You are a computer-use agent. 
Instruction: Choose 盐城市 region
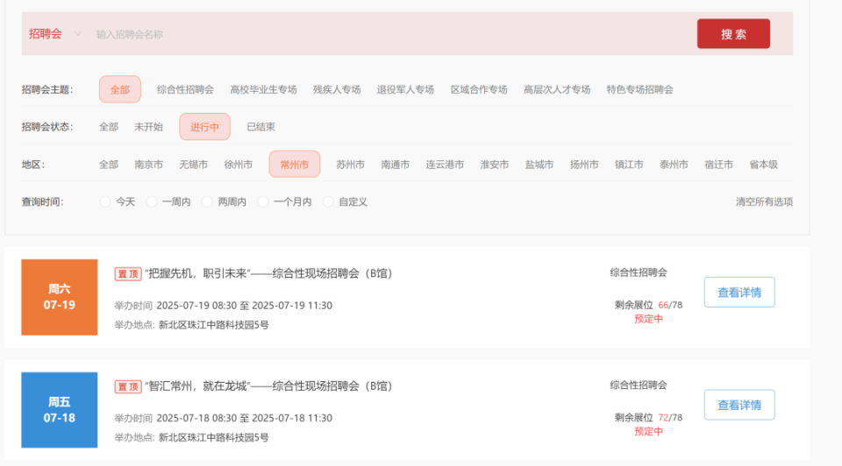pos(539,165)
